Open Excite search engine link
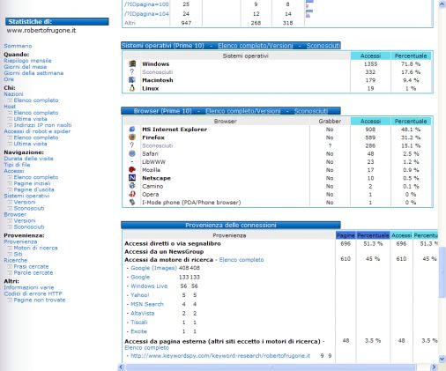446x371 pixels. click(x=138, y=331)
